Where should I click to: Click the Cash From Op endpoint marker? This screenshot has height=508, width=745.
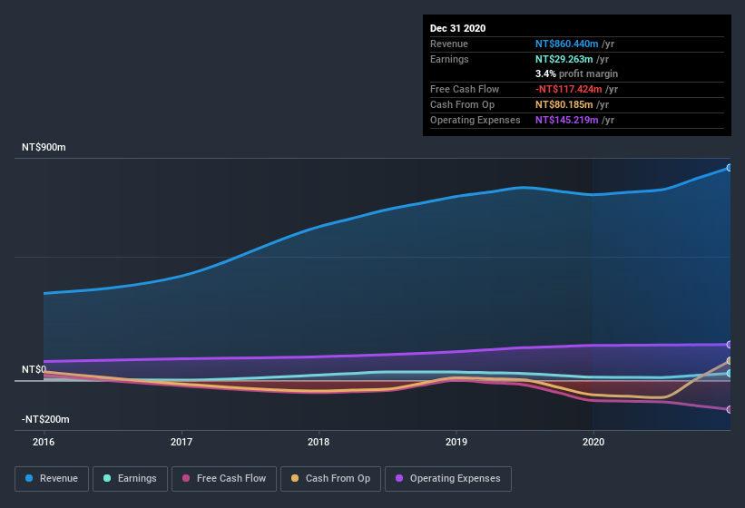tap(730, 361)
